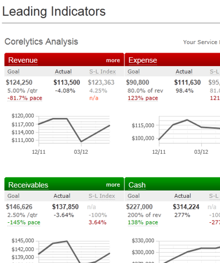Click the orange n/a under Revenue S-L Index

point(94,98)
